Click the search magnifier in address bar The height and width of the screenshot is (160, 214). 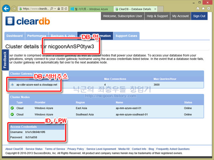[52, 9]
